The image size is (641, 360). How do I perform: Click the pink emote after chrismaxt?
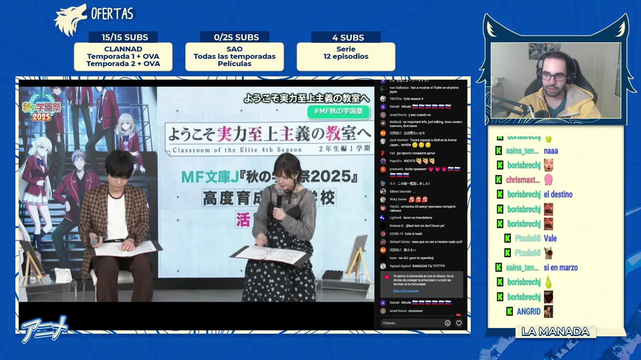click(x=548, y=179)
